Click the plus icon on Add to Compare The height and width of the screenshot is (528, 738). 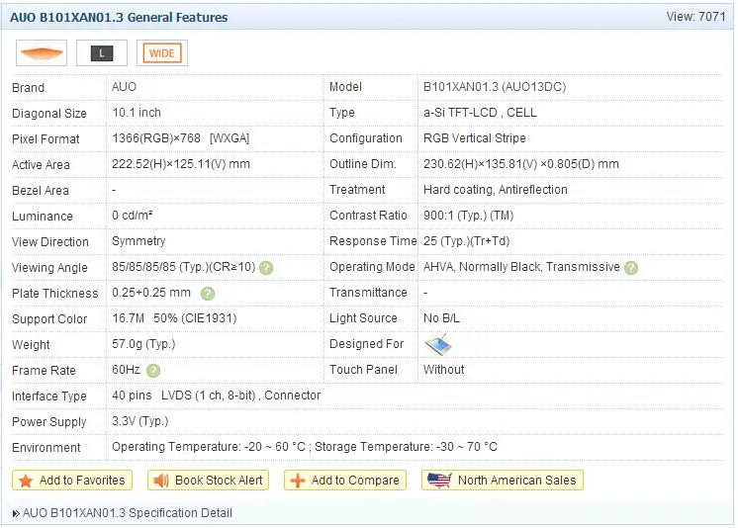pos(298,481)
